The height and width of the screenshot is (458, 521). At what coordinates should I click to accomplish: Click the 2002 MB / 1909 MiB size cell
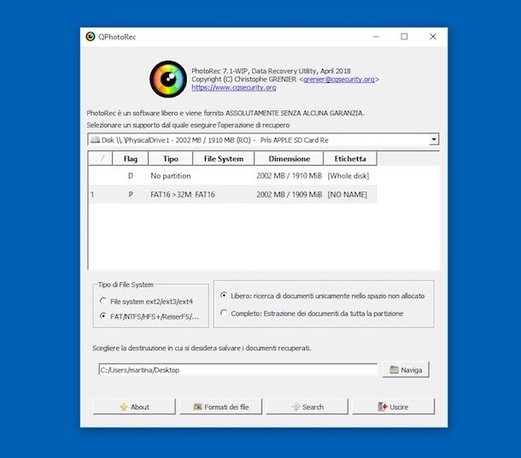(289, 195)
